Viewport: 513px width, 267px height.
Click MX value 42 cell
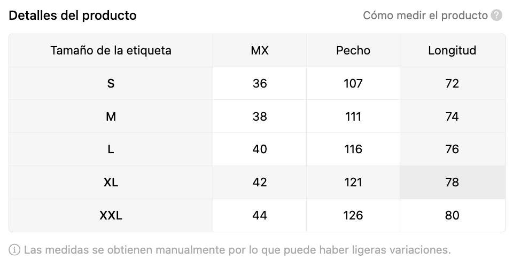260,182
